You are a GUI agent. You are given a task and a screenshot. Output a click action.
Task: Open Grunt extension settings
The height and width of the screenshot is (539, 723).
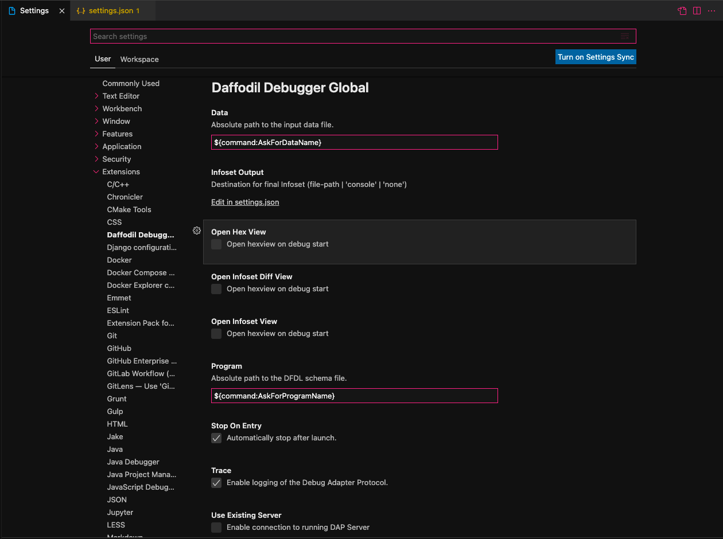[x=116, y=399]
